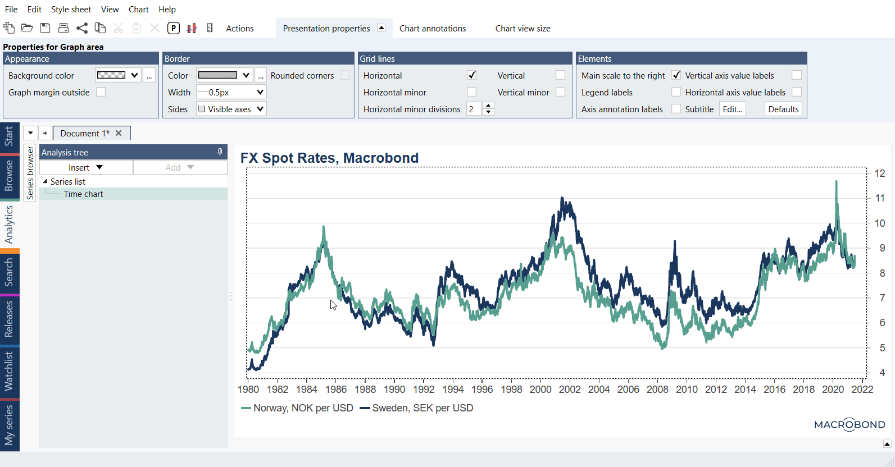The height and width of the screenshot is (467, 895).
Task: Open the File menu
Action: coord(11,10)
